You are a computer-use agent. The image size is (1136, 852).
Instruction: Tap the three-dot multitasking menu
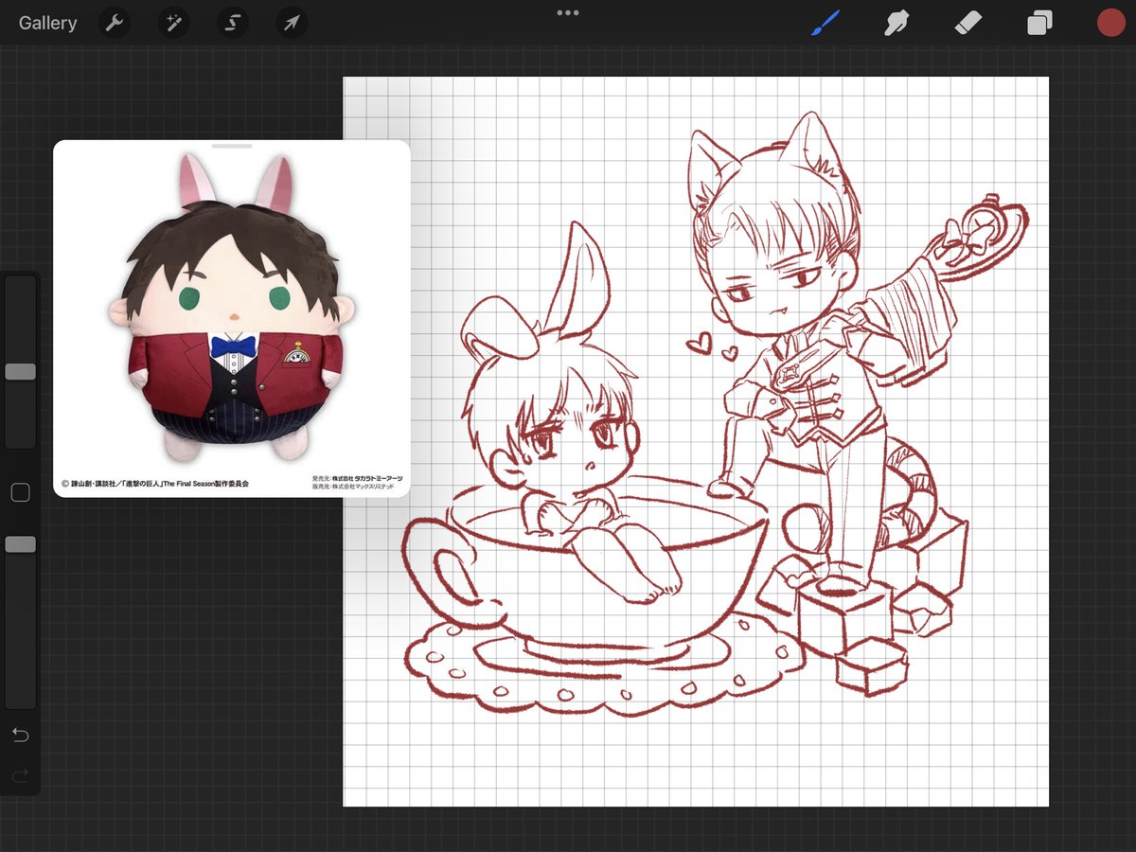pos(568,12)
